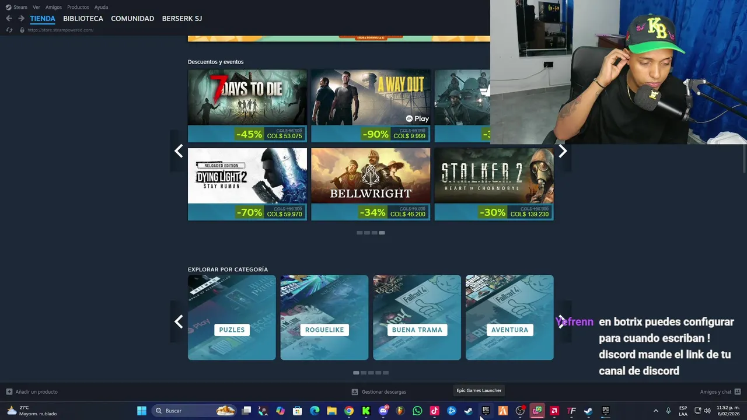Open the Ayuda menu
747x420 pixels.
coord(101,7)
